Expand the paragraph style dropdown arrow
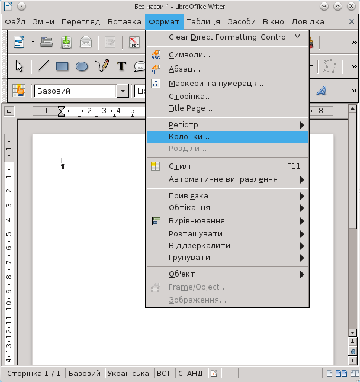The image size is (360, 382). 123,91
